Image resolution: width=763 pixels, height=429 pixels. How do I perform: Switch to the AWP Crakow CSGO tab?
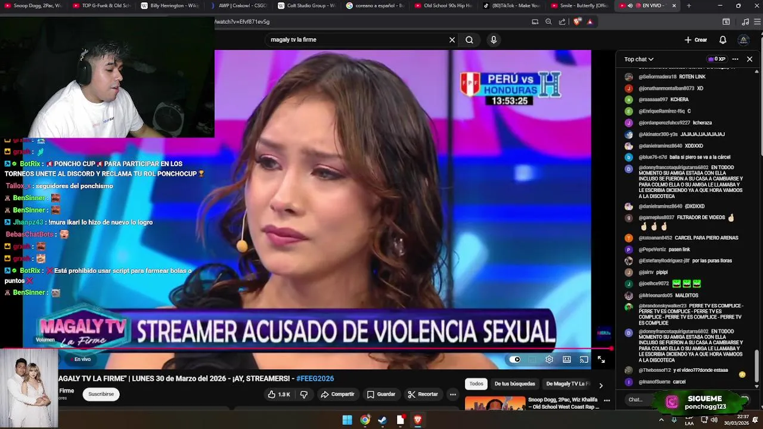(239, 6)
